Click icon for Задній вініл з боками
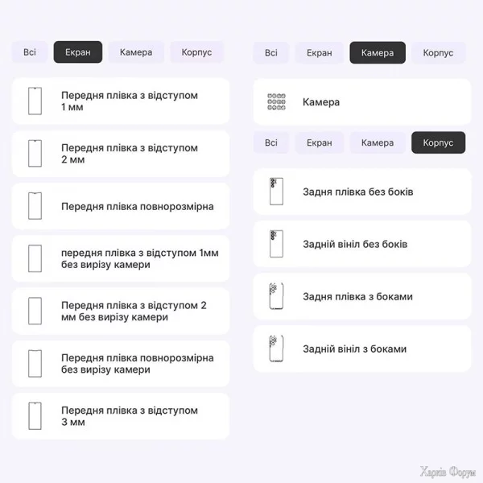This screenshot has width=483, height=483. tap(276, 349)
